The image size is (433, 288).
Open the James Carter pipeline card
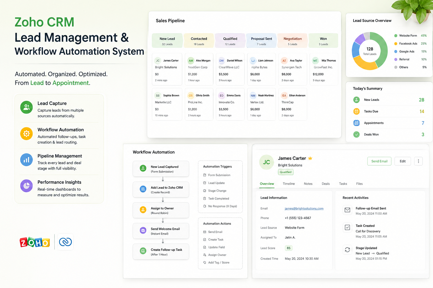[167, 69]
